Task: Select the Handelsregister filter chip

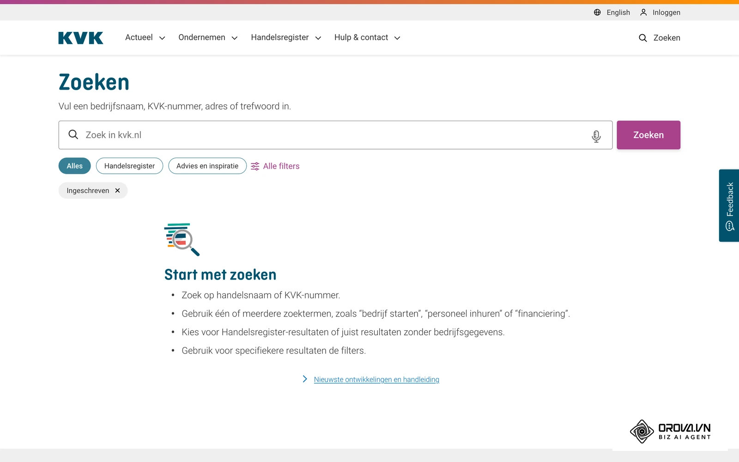Action: tap(129, 166)
